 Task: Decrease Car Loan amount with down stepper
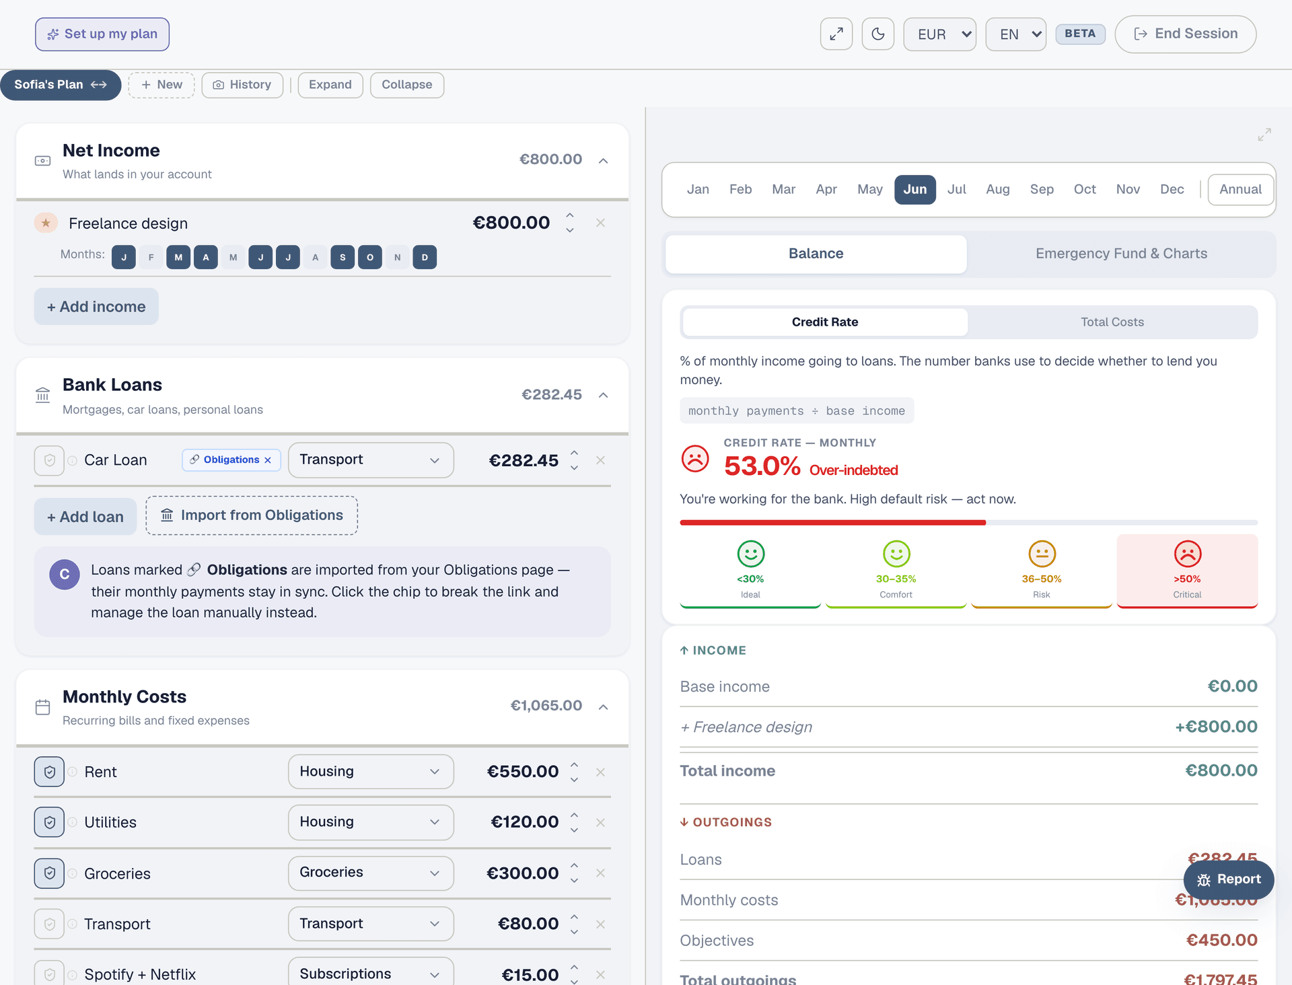(574, 468)
